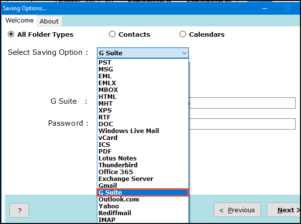
Task: Select highlighted G Suite list entry
Action: (x=143, y=193)
